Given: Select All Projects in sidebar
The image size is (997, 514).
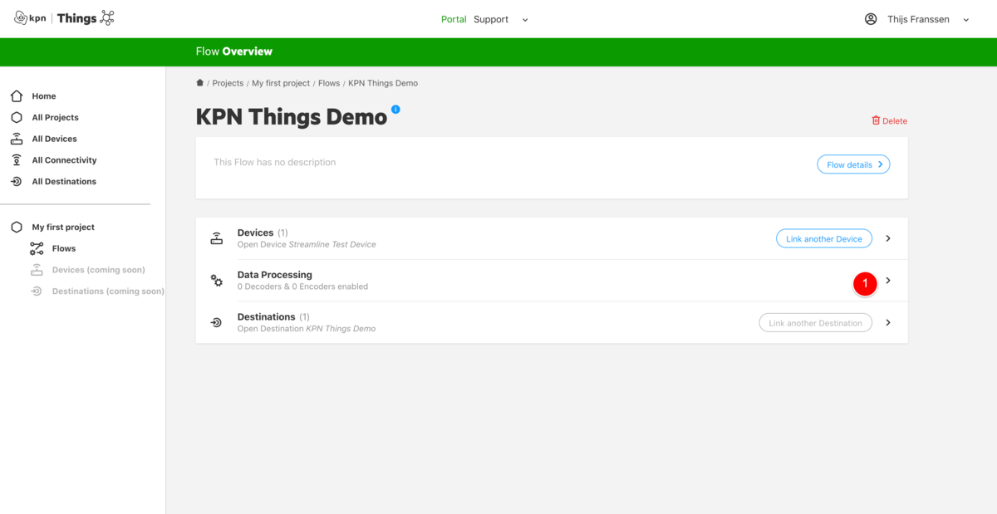Looking at the screenshot, I should click(56, 117).
